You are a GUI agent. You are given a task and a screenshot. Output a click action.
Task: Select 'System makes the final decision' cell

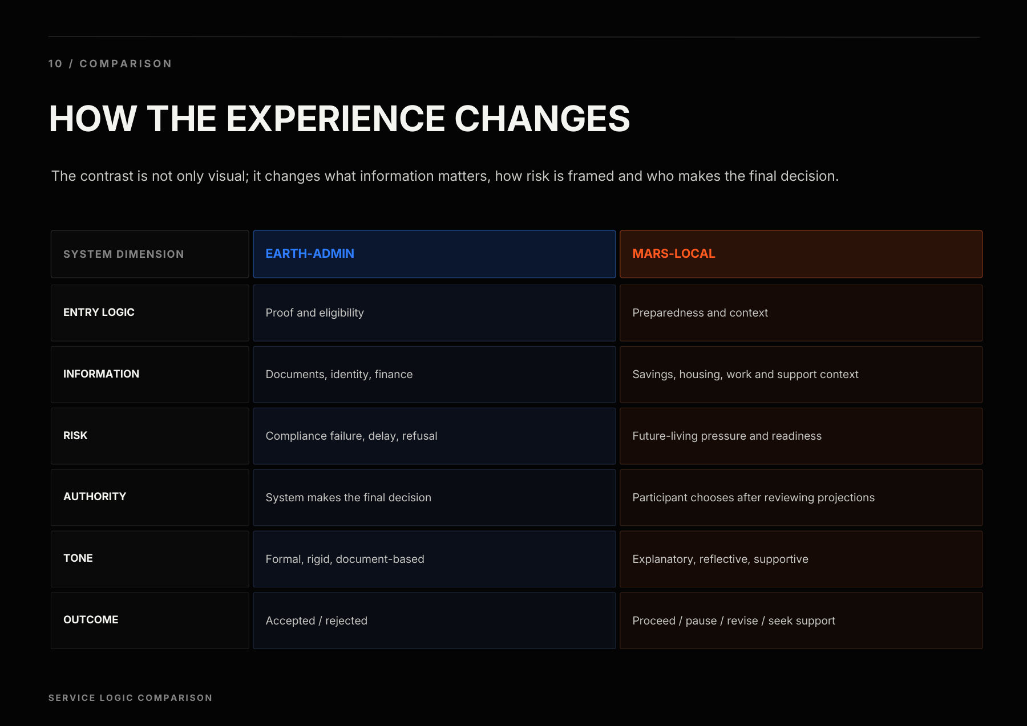tap(434, 498)
